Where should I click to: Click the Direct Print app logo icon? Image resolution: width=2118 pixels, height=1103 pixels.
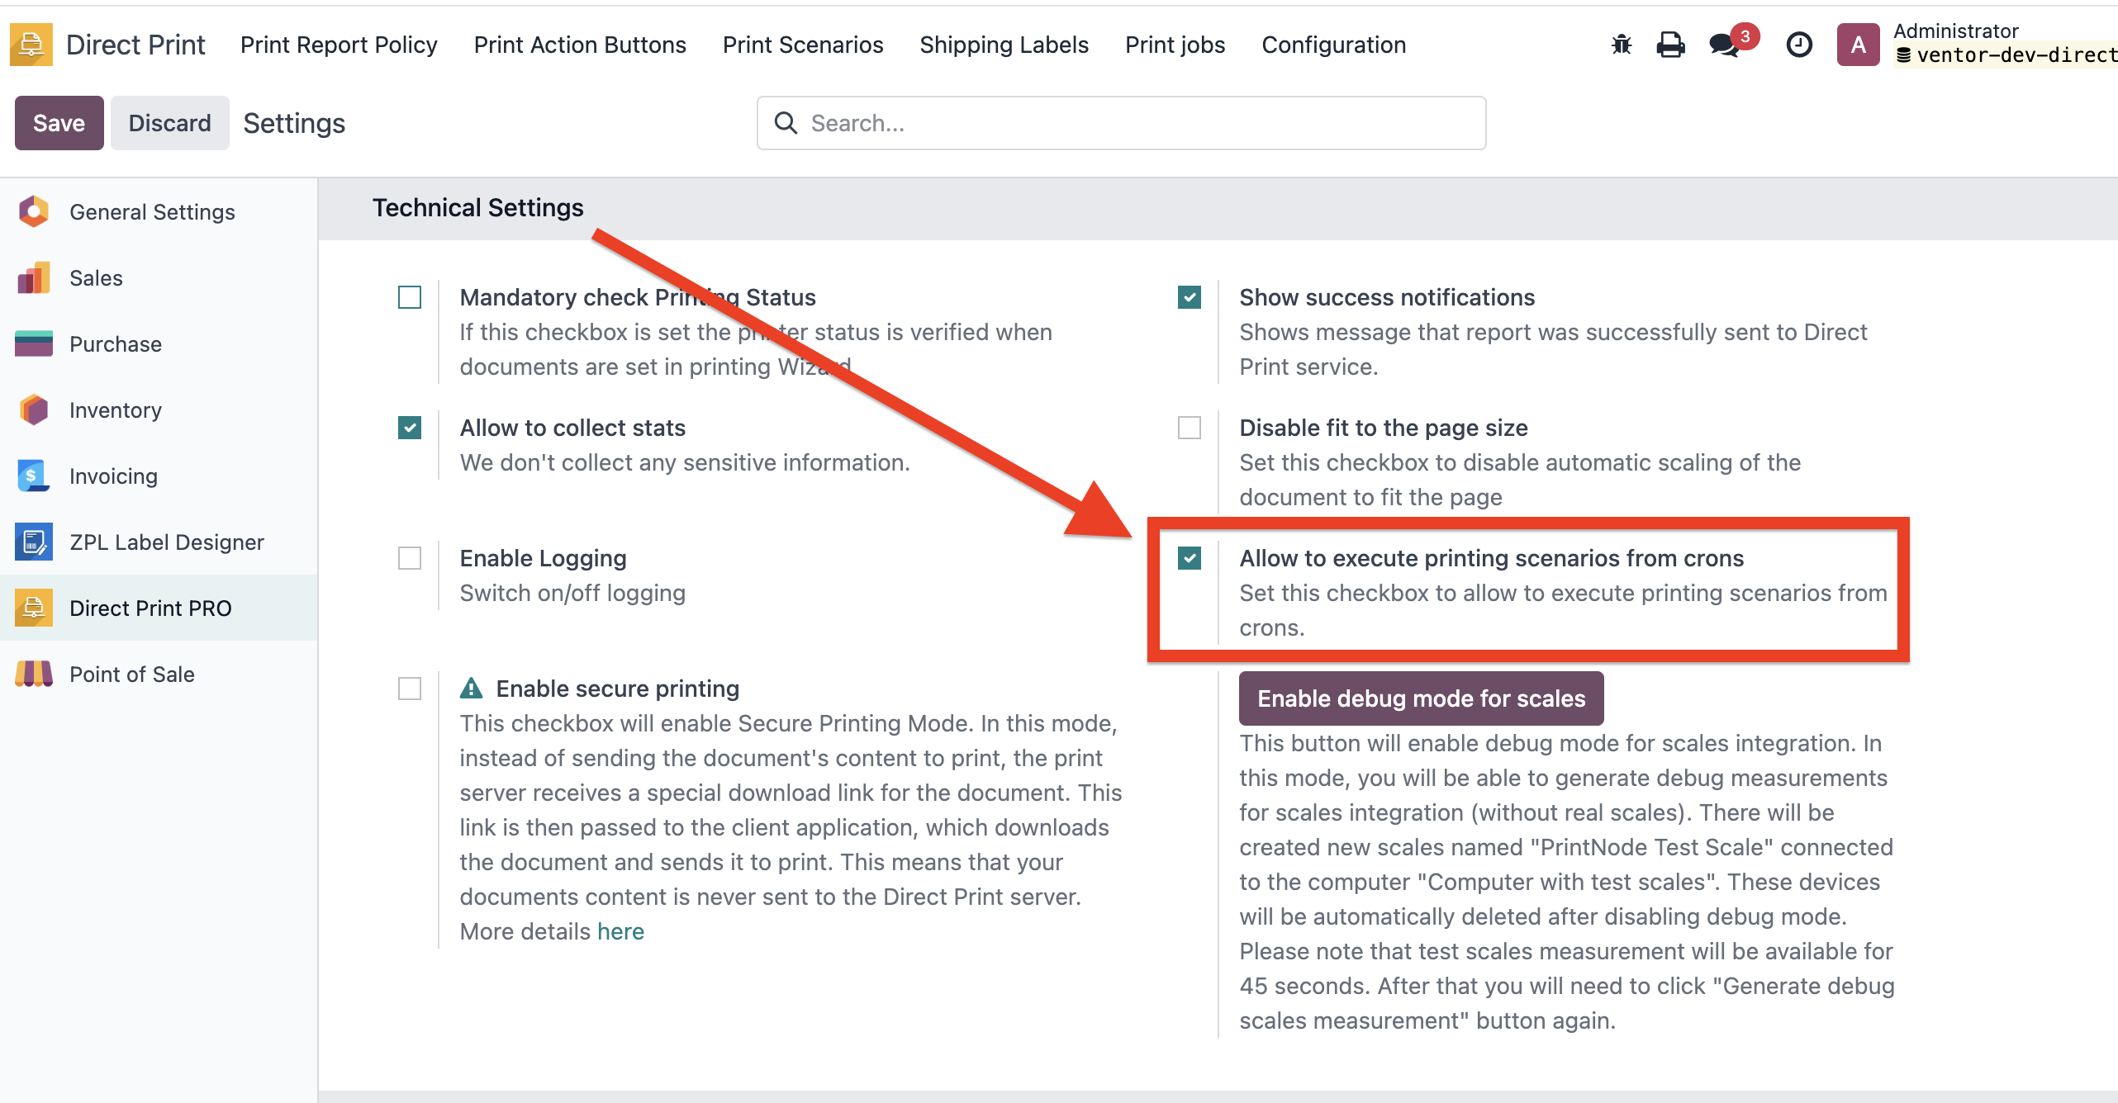[x=31, y=45]
